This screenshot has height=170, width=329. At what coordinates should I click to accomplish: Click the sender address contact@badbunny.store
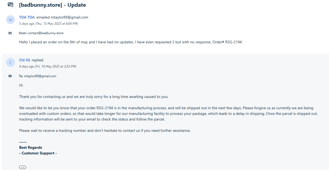tap(45, 33)
